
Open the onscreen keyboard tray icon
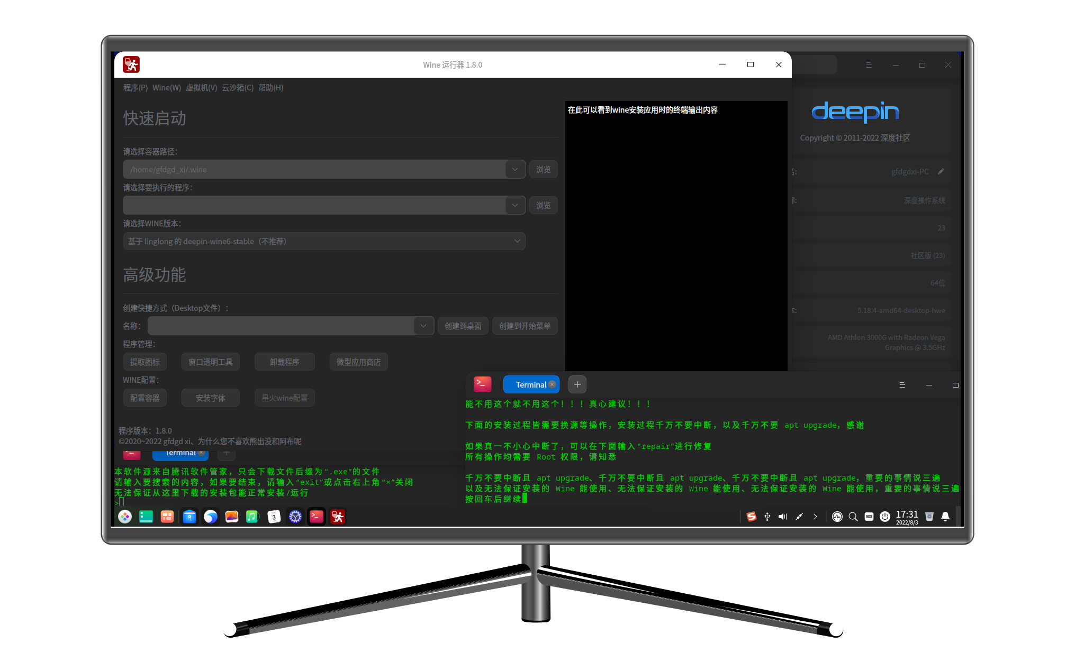(x=869, y=517)
